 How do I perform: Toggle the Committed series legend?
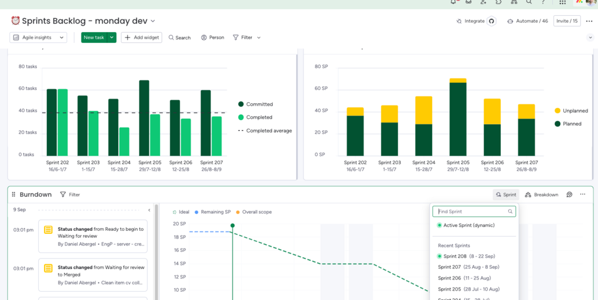256,104
